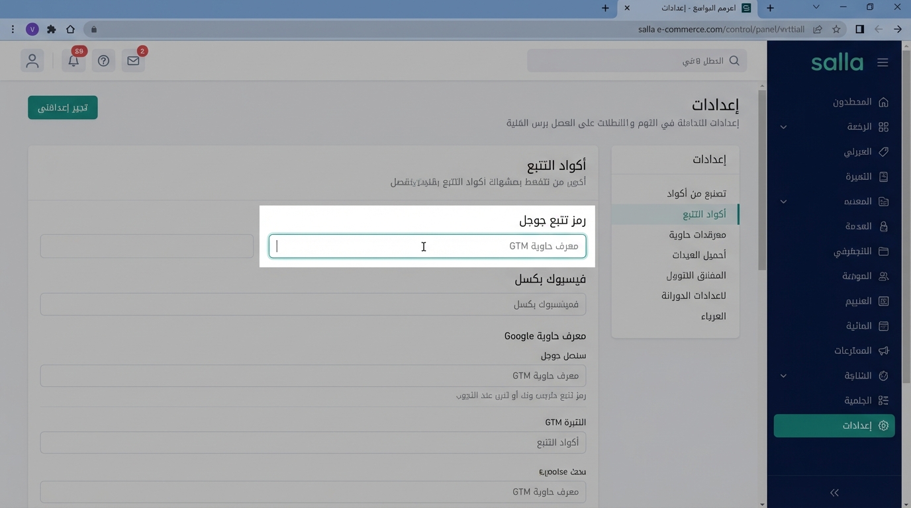Switch to معرقدات حاوية settings section
Screen dimensions: 911x508
pyautogui.click(x=697, y=234)
